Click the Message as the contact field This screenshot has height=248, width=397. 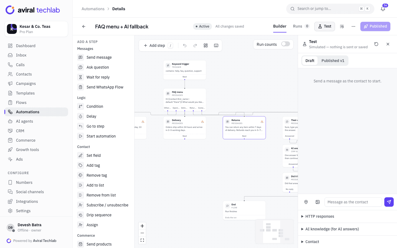[x=353, y=202]
